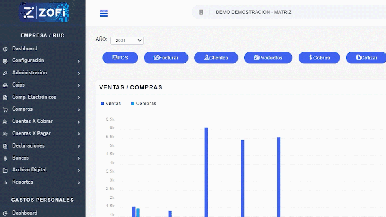Open the Comp. Electrónicos menu item
Viewport: 386px width, 217px height.
(x=34, y=97)
